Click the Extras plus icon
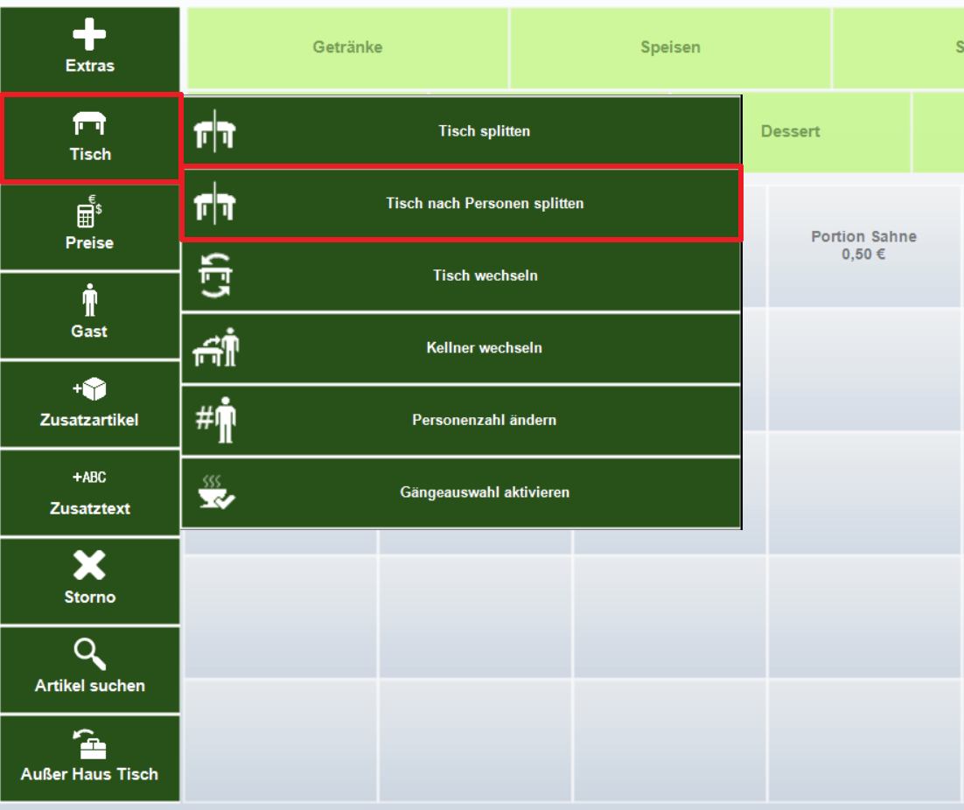 (x=90, y=34)
